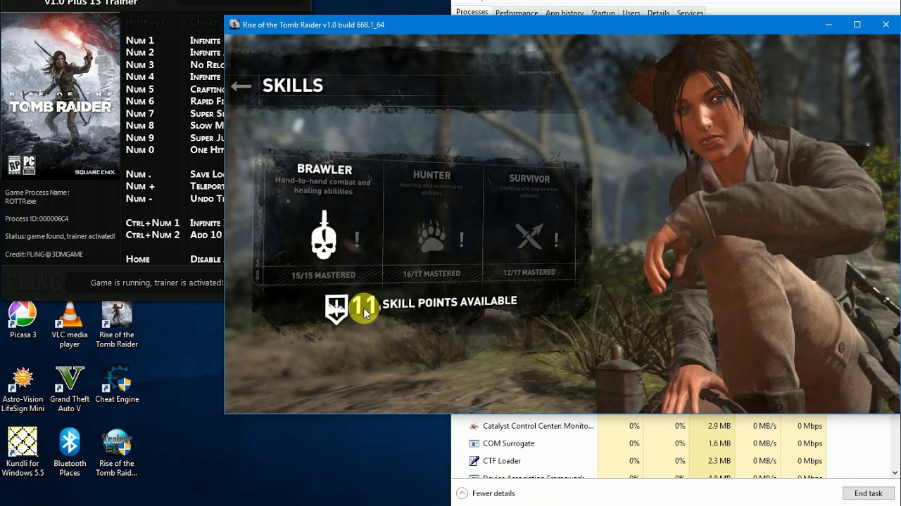Switch to Processes tab in Task Manager
The height and width of the screenshot is (506, 901).
(x=472, y=12)
